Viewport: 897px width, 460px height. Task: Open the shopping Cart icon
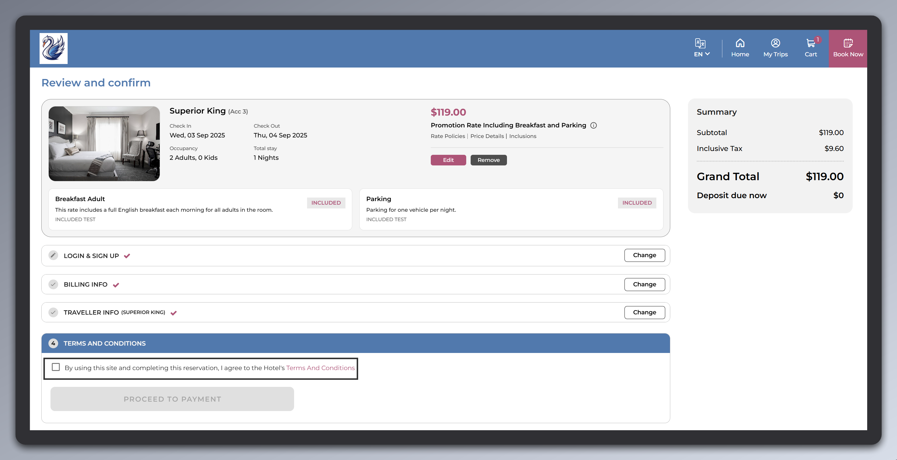(x=810, y=43)
